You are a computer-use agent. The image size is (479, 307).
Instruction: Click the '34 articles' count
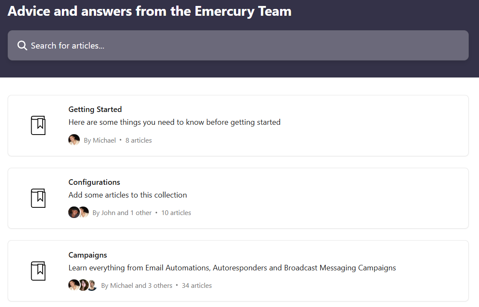pos(197,286)
